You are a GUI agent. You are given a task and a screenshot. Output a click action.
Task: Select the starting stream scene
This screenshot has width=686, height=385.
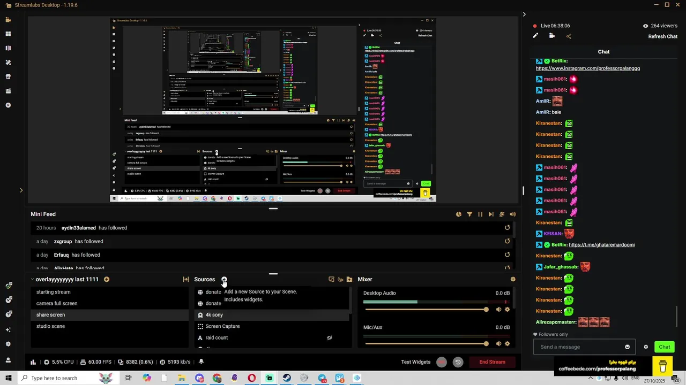pyautogui.click(x=109, y=292)
